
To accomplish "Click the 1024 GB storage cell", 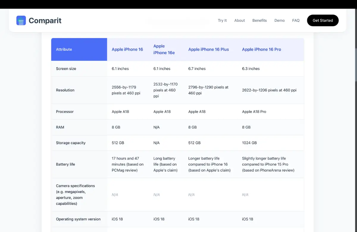I will (249, 143).
